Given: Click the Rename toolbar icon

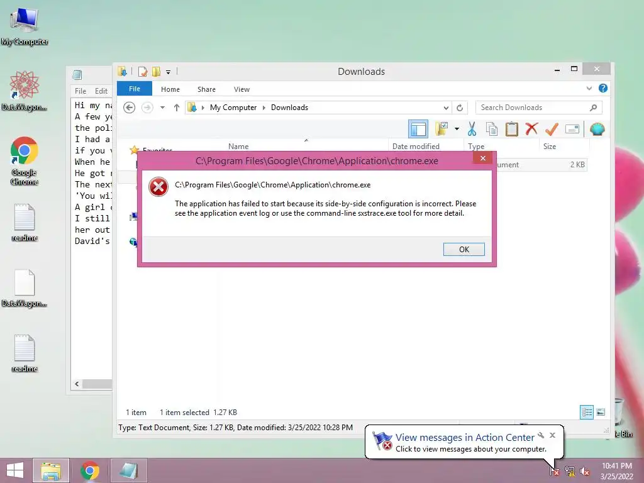Looking at the screenshot, I should (572, 129).
